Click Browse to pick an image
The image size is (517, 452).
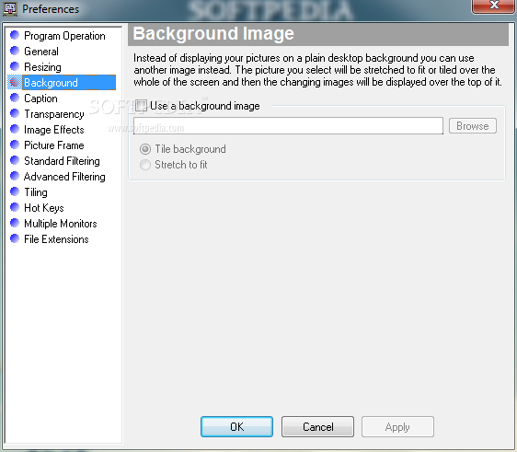[x=473, y=126]
